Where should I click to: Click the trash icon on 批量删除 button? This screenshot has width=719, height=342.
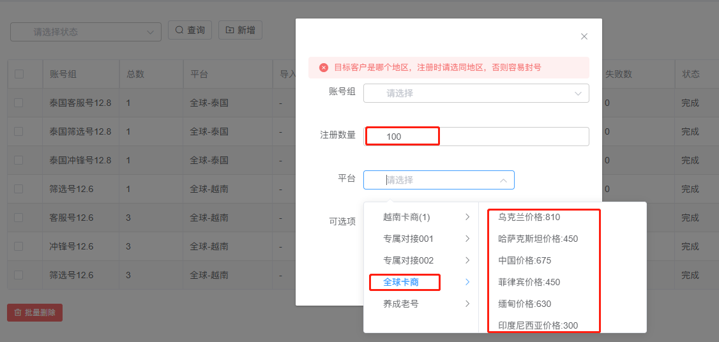click(18, 313)
